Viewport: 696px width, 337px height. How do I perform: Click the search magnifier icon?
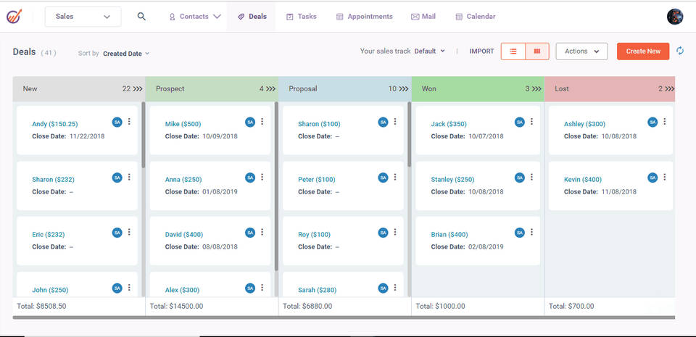pyautogui.click(x=141, y=16)
